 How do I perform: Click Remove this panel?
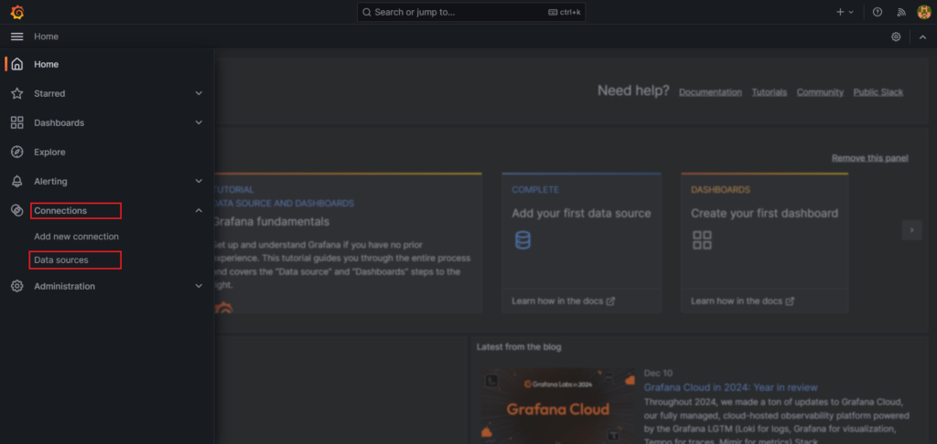coord(870,158)
